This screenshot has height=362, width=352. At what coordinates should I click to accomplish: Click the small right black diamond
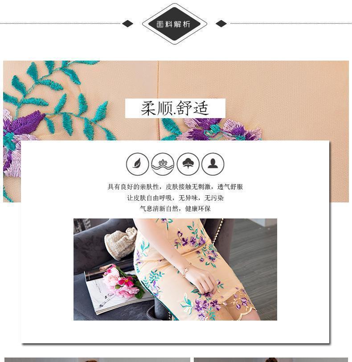(221, 24)
